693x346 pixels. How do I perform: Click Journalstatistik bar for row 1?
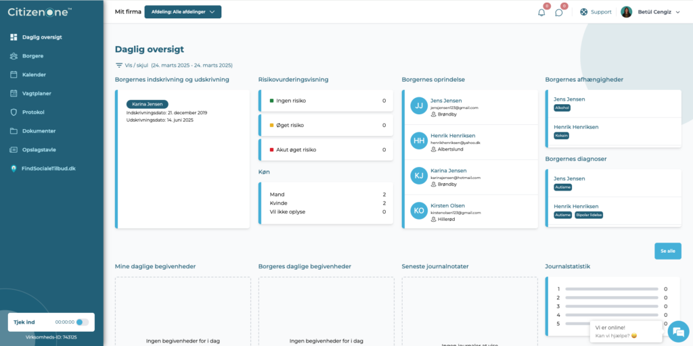(612, 289)
